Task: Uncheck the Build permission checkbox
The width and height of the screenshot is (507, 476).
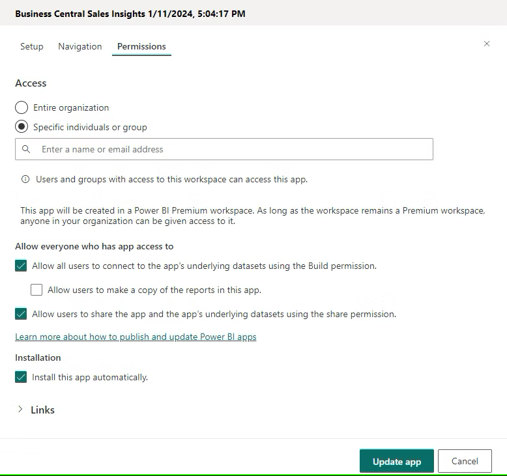Action: point(21,266)
